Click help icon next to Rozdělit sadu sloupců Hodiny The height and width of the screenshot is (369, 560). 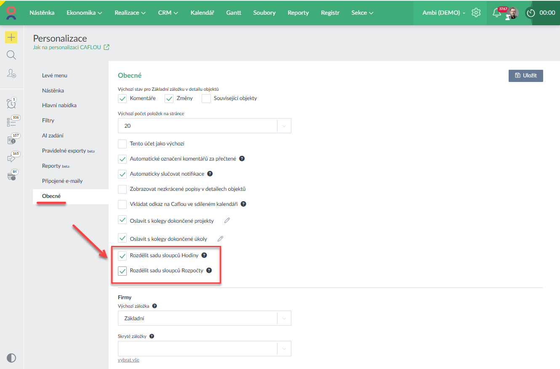(204, 255)
